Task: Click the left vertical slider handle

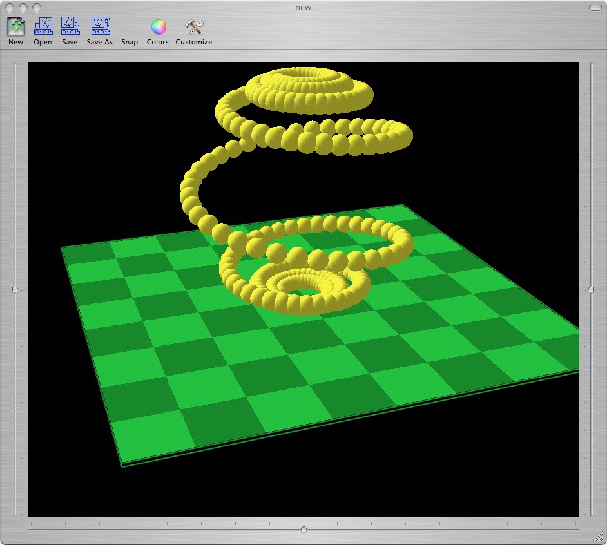Action: (15, 289)
